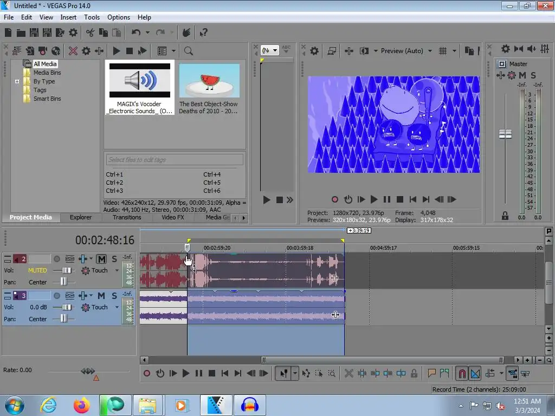
Task: Click the Normal edit tool in timeline toolbar
Action: (284, 373)
